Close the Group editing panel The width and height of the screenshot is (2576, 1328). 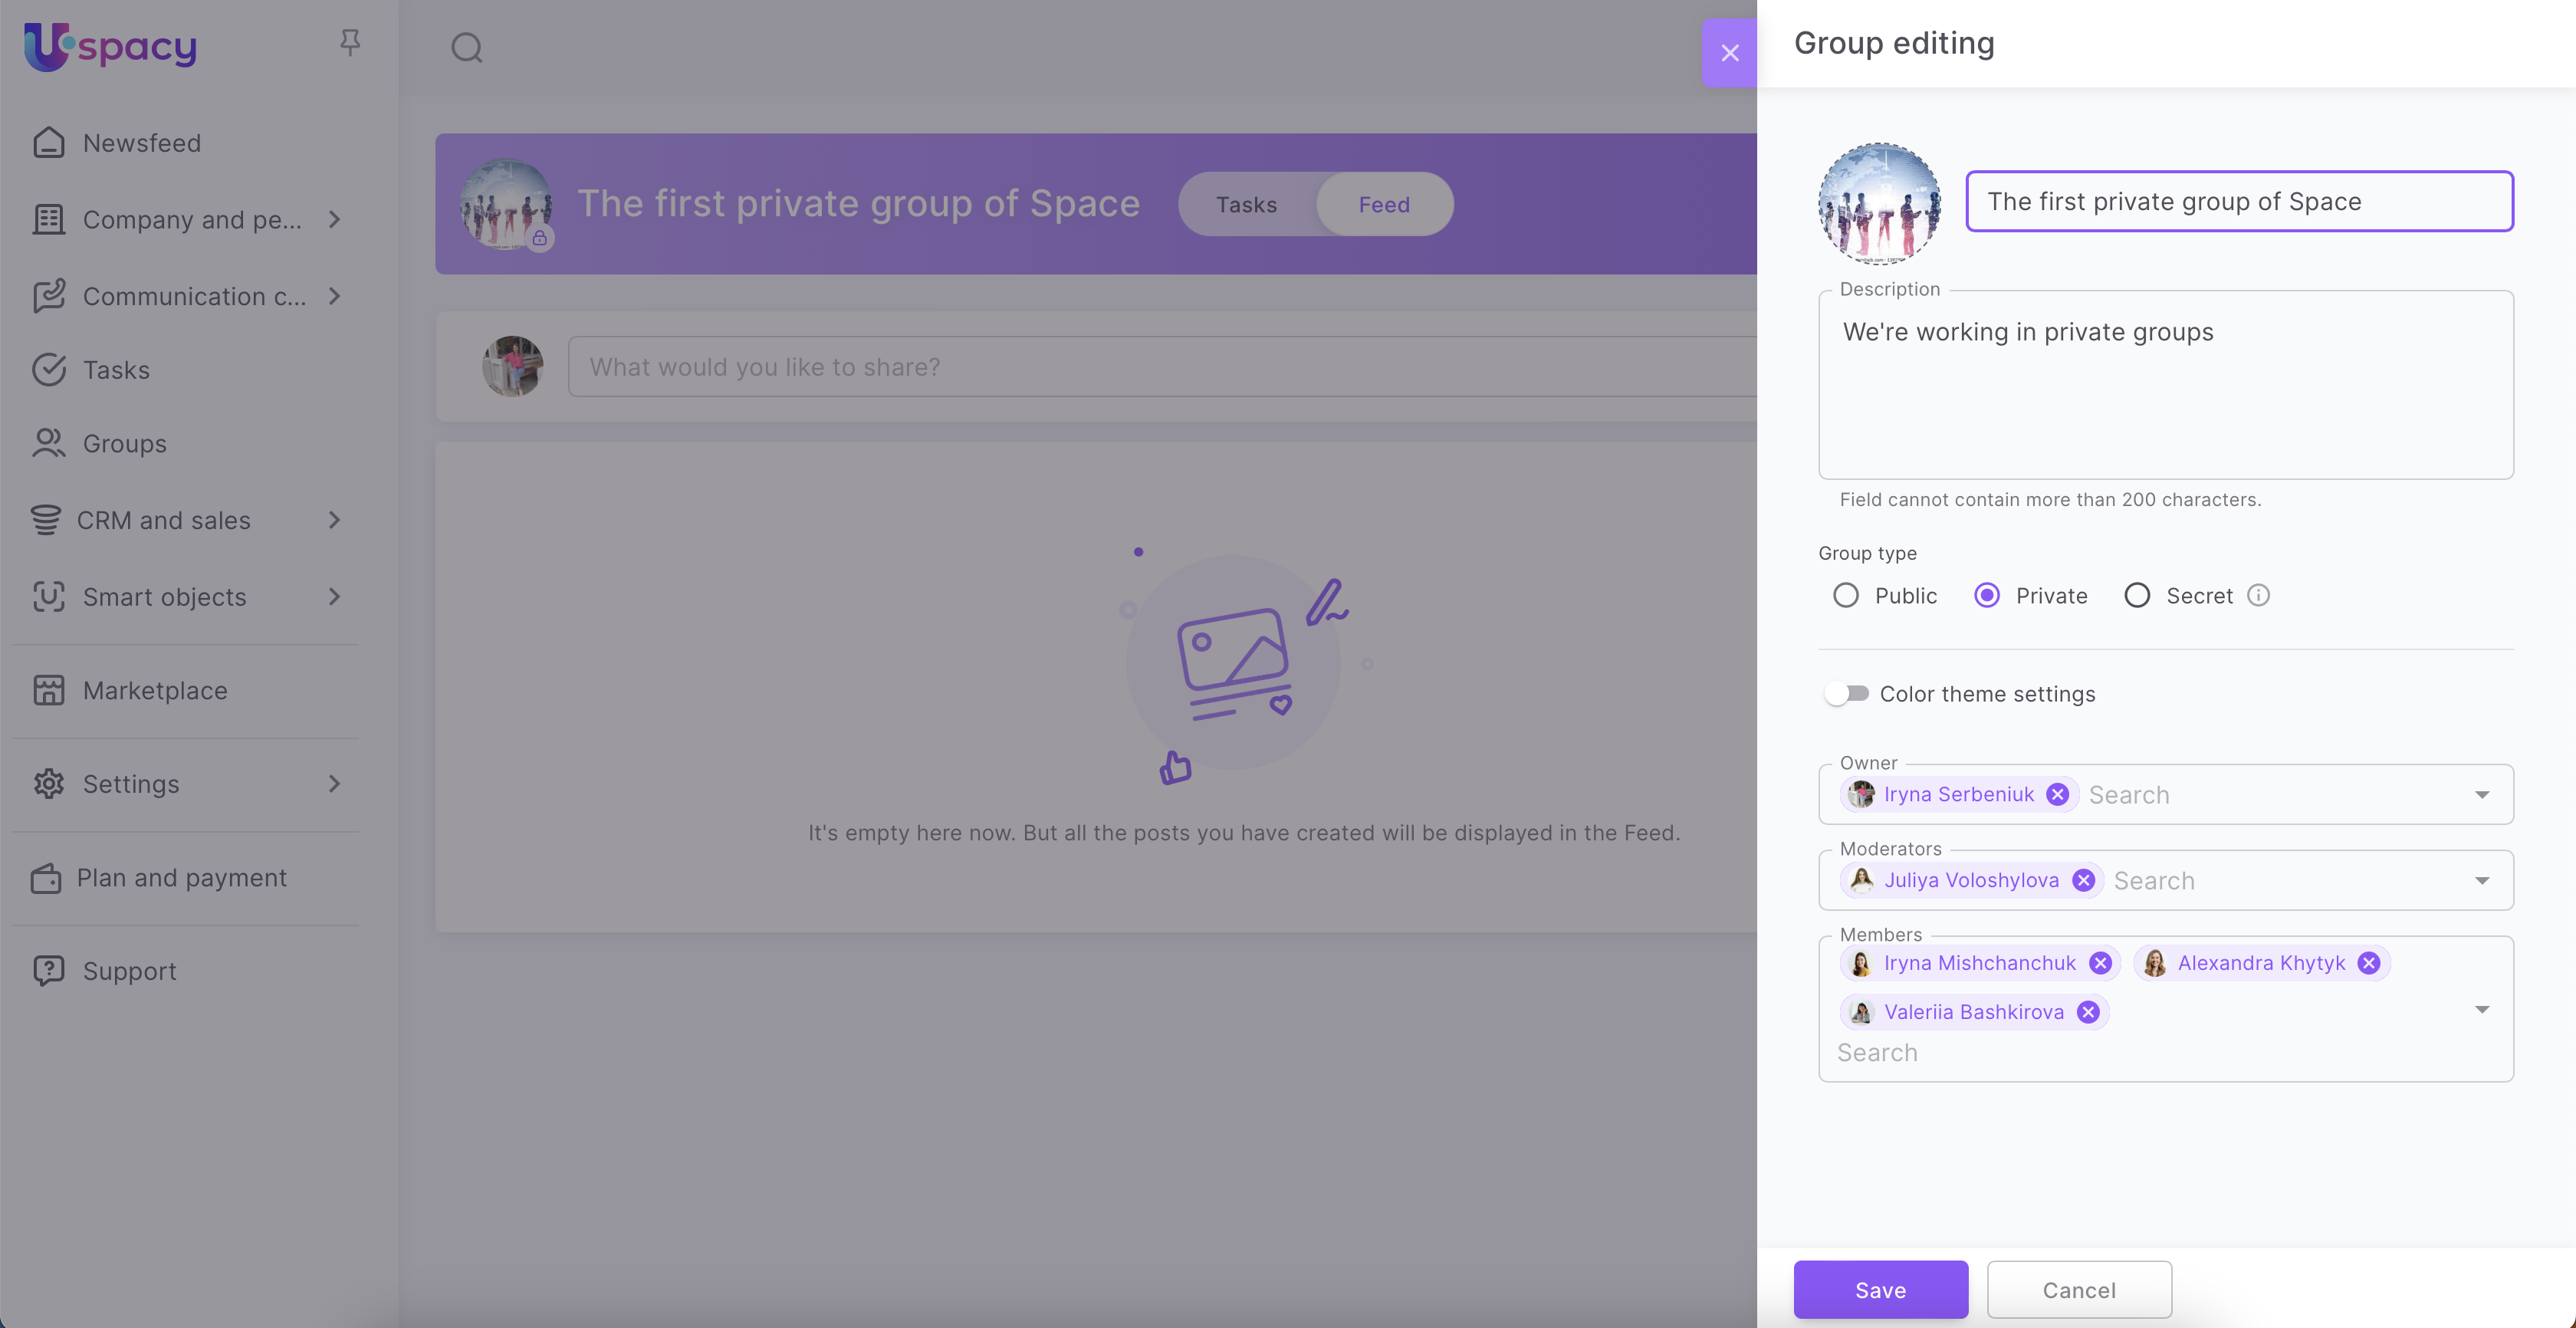[x=1729, y=53]
